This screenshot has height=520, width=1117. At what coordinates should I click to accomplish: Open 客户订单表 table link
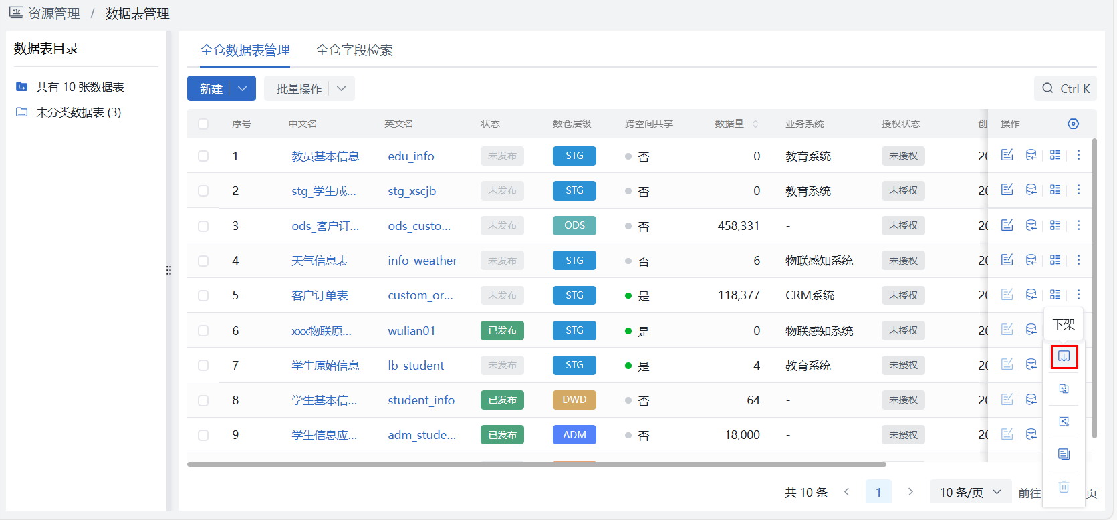320,295
